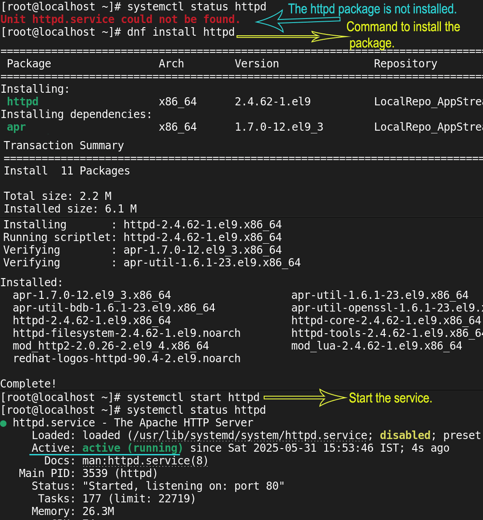Click the 'Package' column header

(29, 63)
